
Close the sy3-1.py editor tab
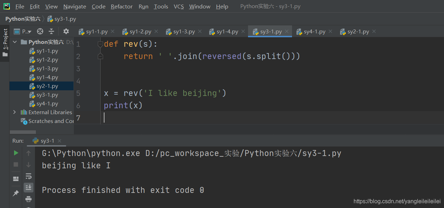[287, 31]
